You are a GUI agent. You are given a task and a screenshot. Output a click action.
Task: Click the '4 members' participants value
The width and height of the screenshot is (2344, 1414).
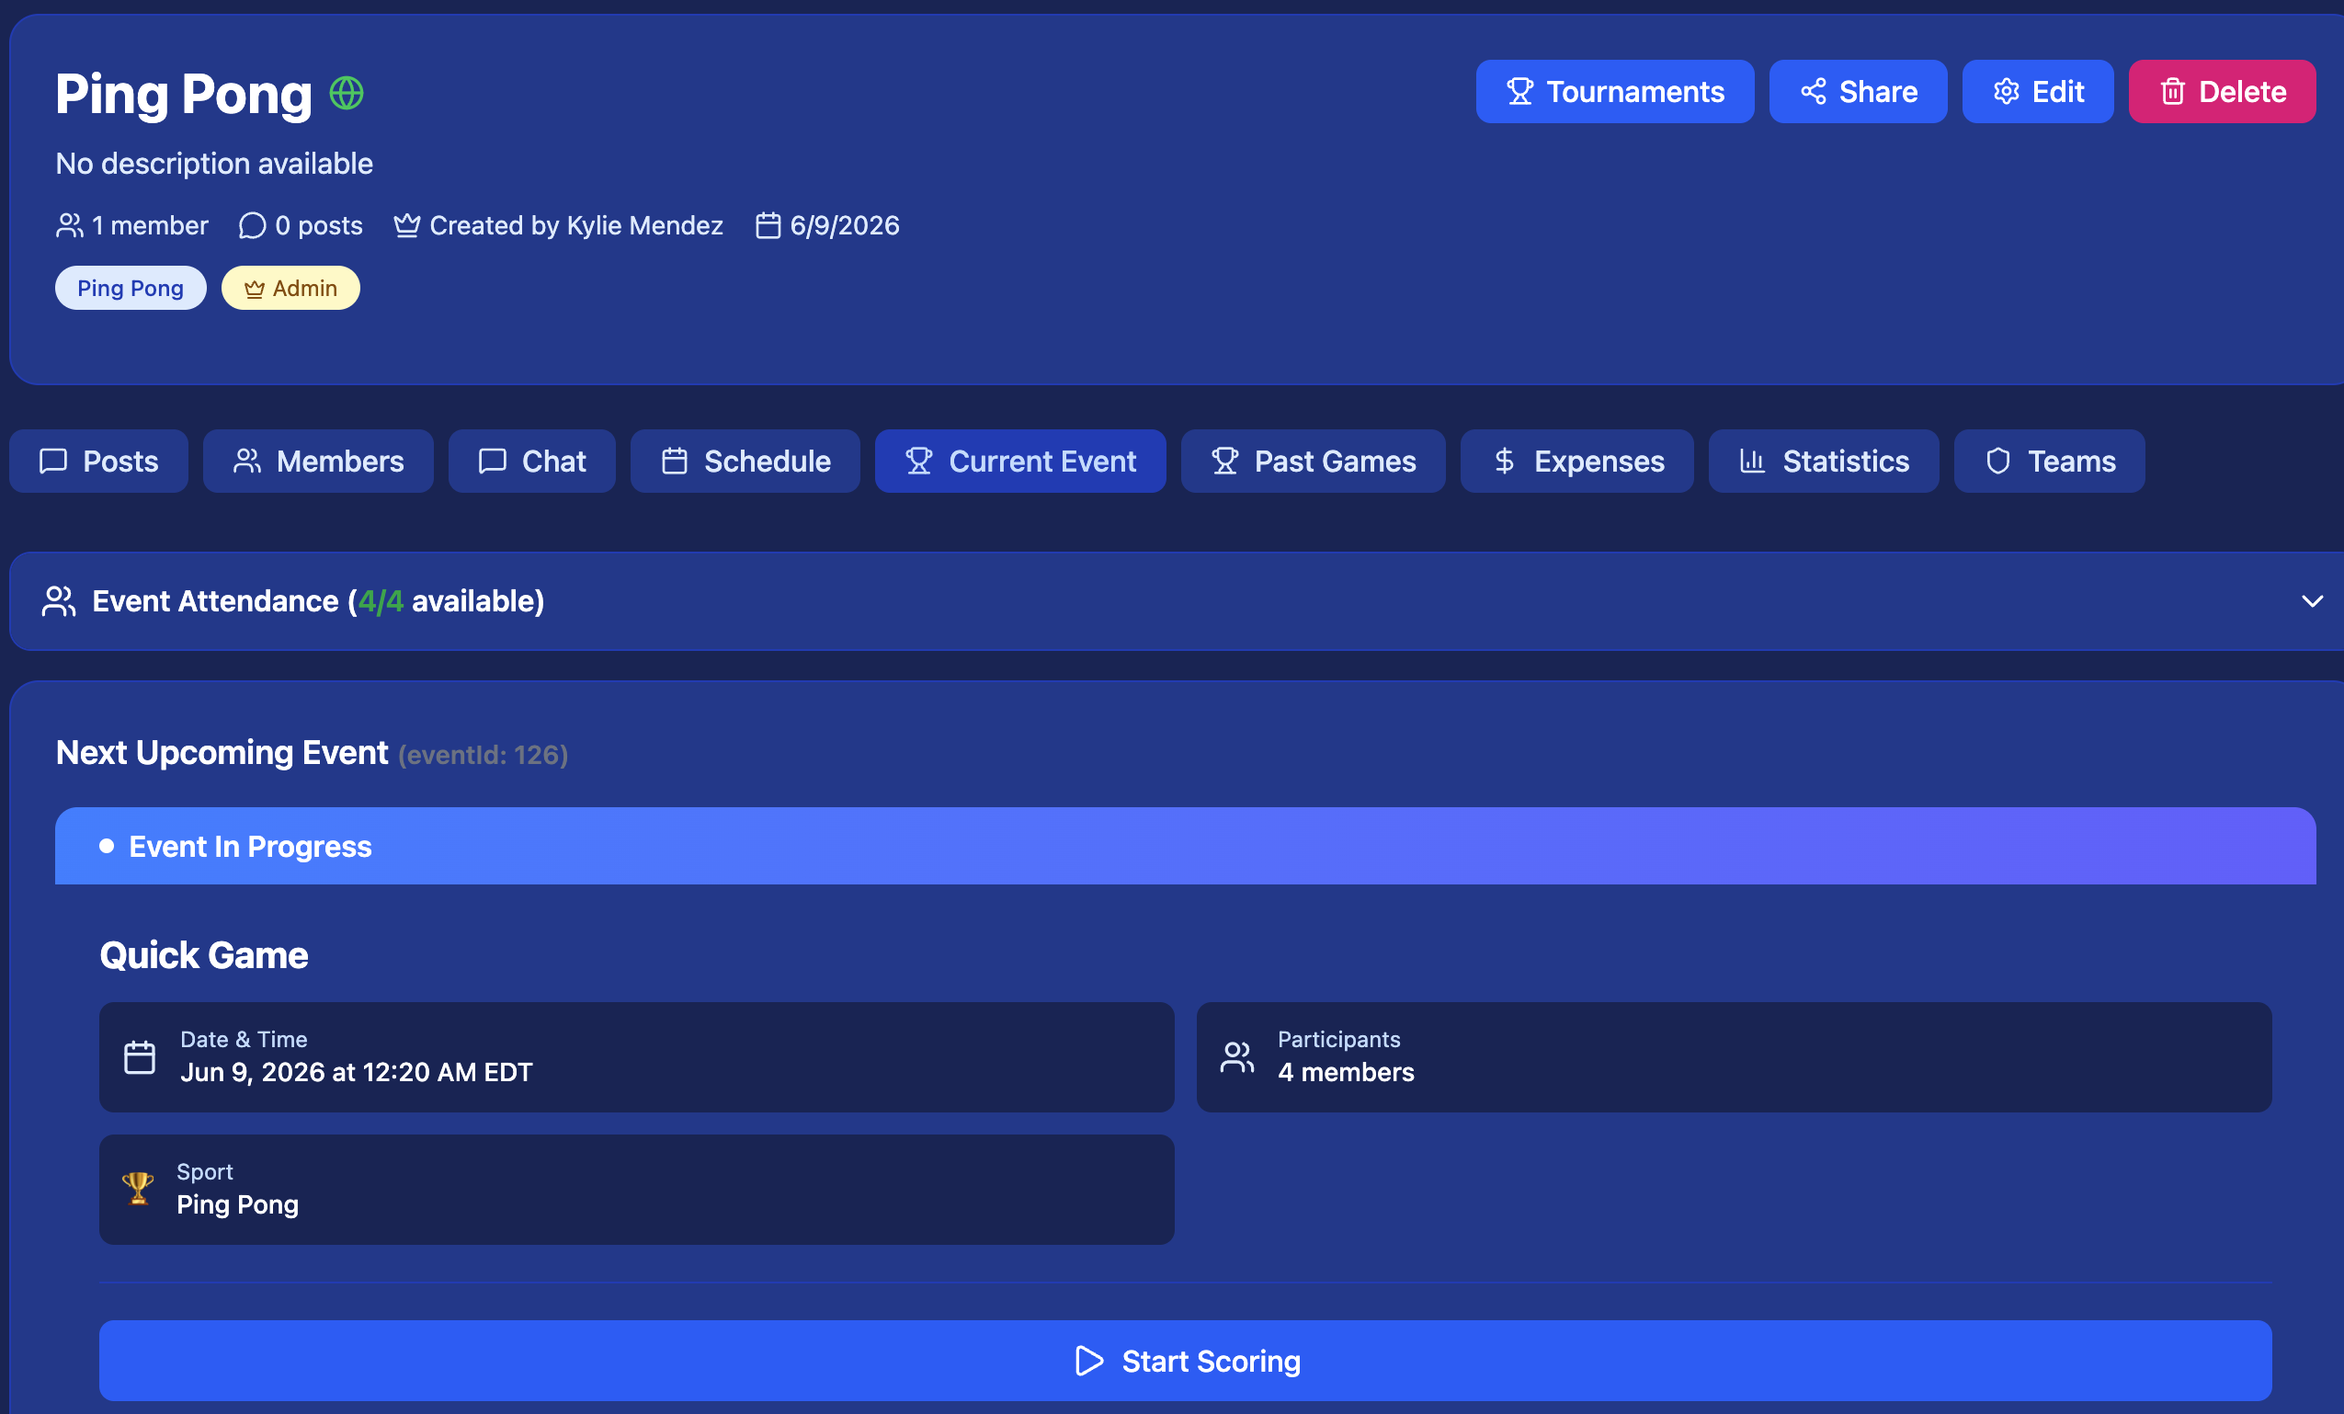1346,1072
